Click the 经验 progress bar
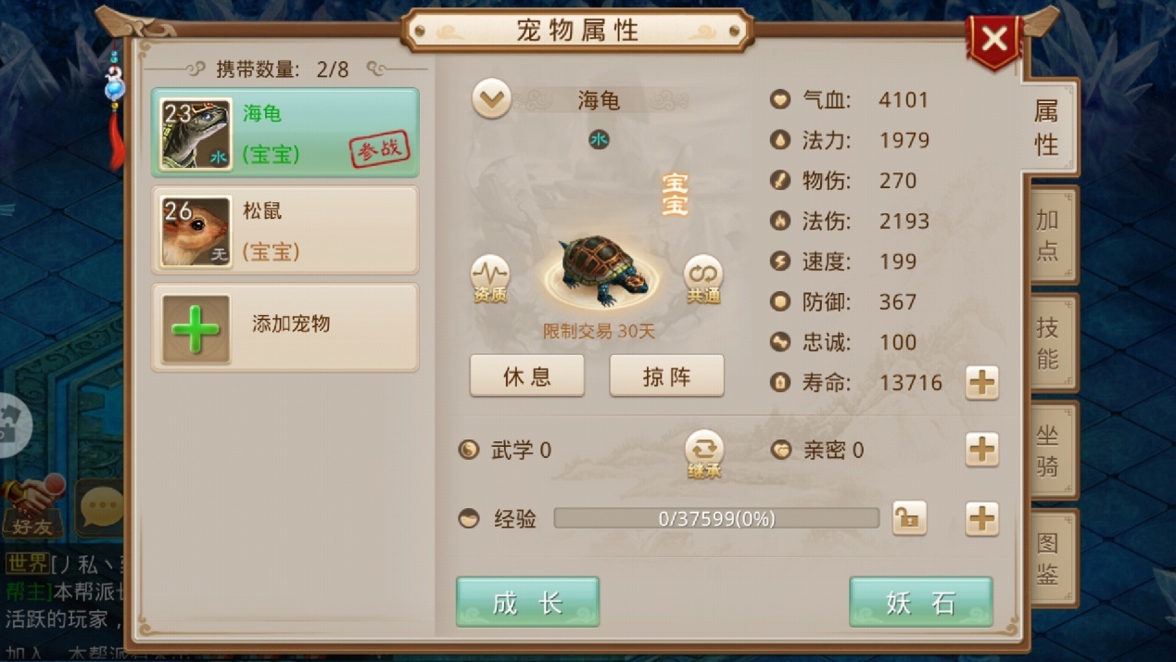 [716, 518]
